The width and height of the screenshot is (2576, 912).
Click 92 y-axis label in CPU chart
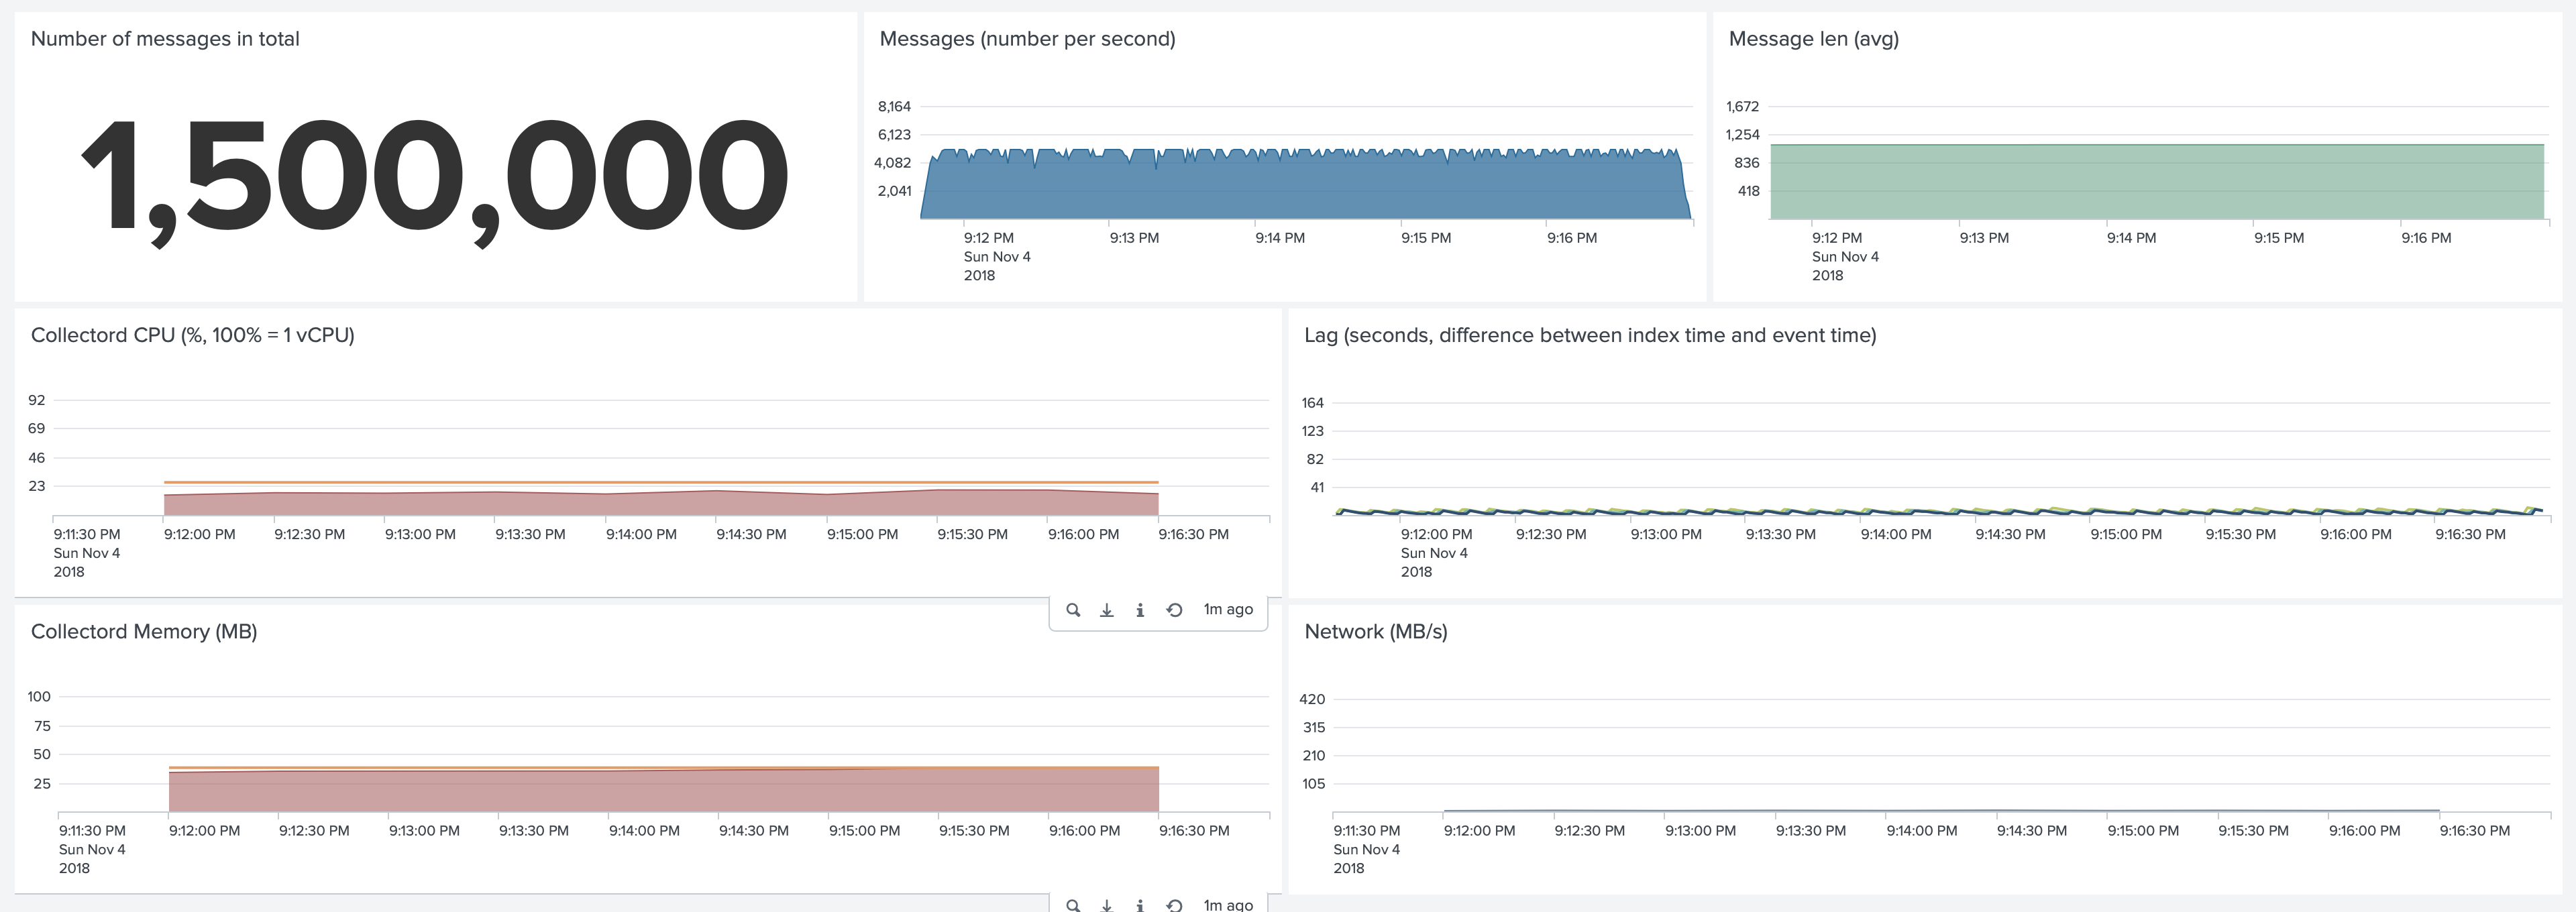36,400
